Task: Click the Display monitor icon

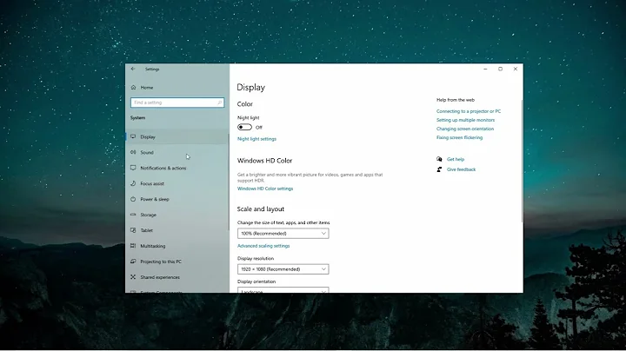Action: (x=133, y=136)
